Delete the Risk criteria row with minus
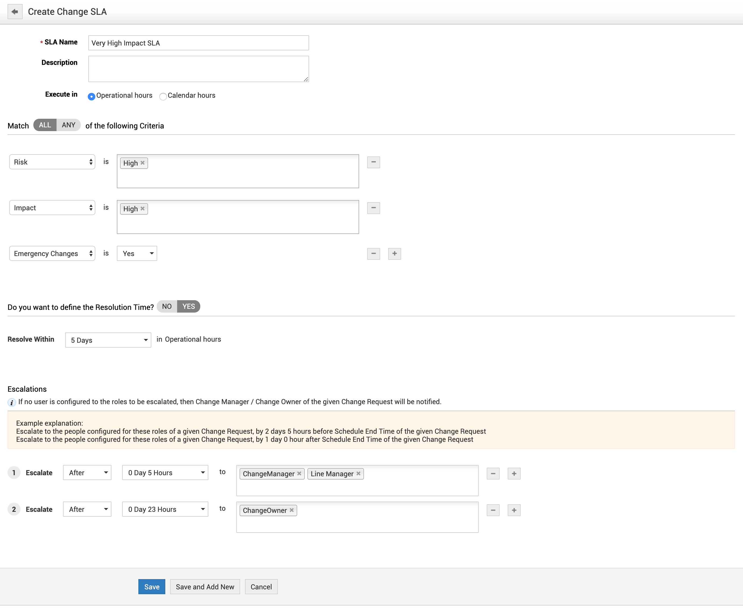743x609 pixels. [x=373, y=162]
